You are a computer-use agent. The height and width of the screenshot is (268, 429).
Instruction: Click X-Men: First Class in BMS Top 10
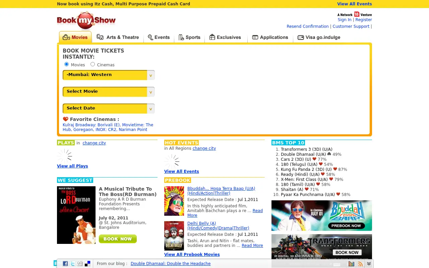coord(304,180)
